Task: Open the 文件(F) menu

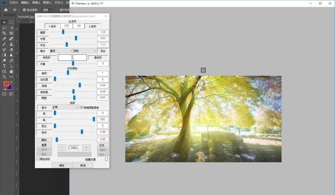Action: point(14,2)
